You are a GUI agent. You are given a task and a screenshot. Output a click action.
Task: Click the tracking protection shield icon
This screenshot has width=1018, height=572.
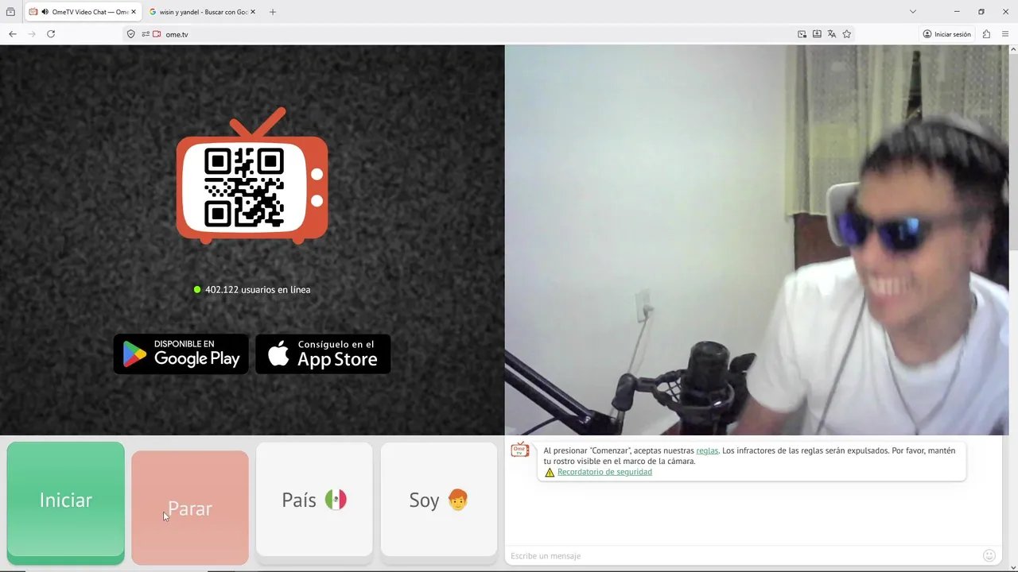131,34
